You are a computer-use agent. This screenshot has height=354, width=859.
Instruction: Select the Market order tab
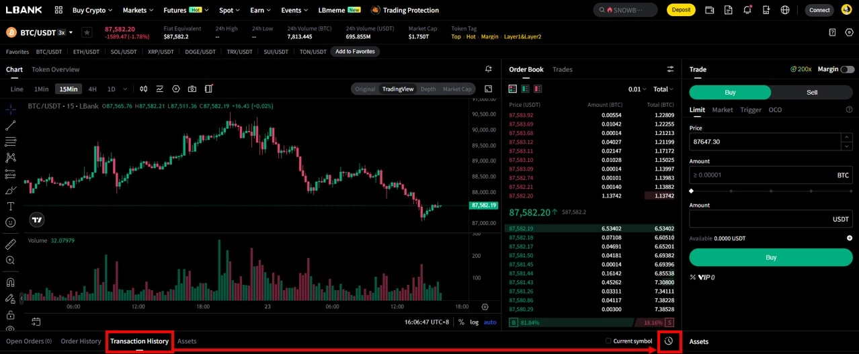(723, 109)
